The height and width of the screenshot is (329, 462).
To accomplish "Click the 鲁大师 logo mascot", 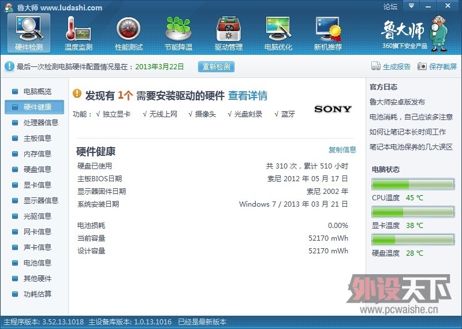I will pos(438,33).
